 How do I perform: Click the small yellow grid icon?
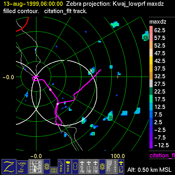54,171
